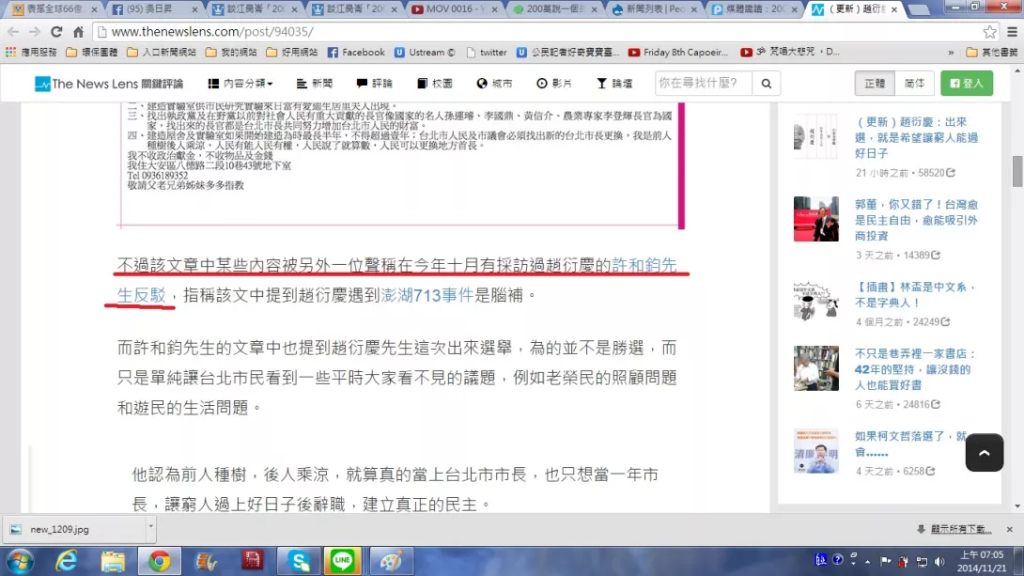This screenshot has height=576, width=1024.
Task: Open Windows Start menu
Action: (x=20, y=561)
